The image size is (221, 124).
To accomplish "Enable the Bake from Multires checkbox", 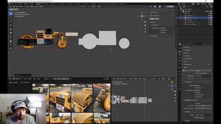I will [x=195, y=73].
